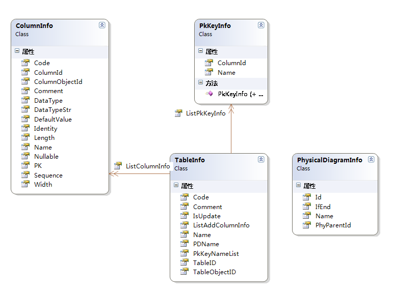The width and height of the screenshot is (394, 292).
Task: Click property icon beside IsUpdate
Action: (x=185, y=216)
